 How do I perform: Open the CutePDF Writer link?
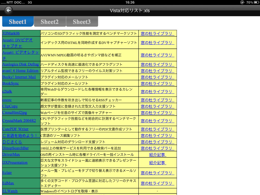coord(15,129)
